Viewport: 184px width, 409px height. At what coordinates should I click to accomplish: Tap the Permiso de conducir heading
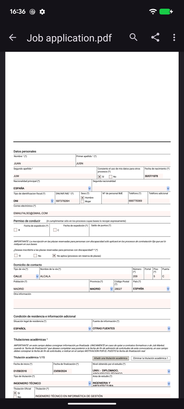point(27,221)
